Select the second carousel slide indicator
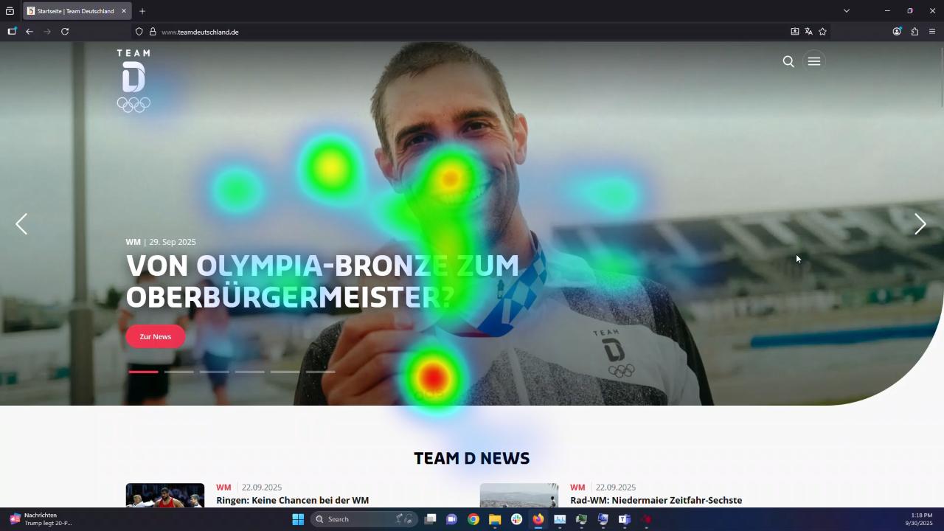 coord(178,372)
